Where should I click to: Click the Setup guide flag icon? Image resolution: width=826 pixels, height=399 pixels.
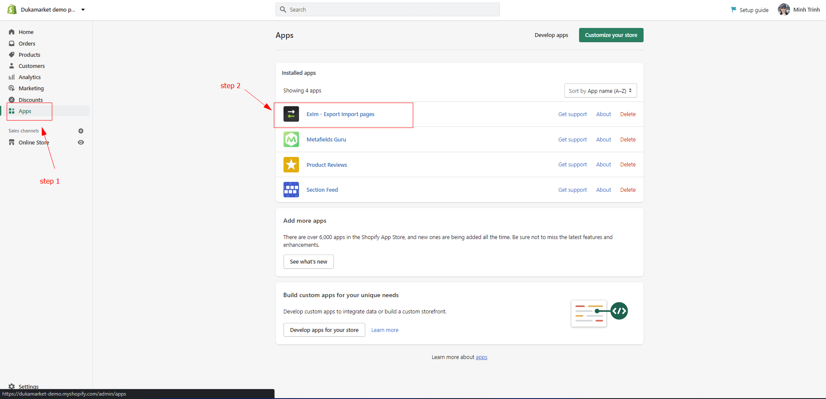[x=734, y=9]
